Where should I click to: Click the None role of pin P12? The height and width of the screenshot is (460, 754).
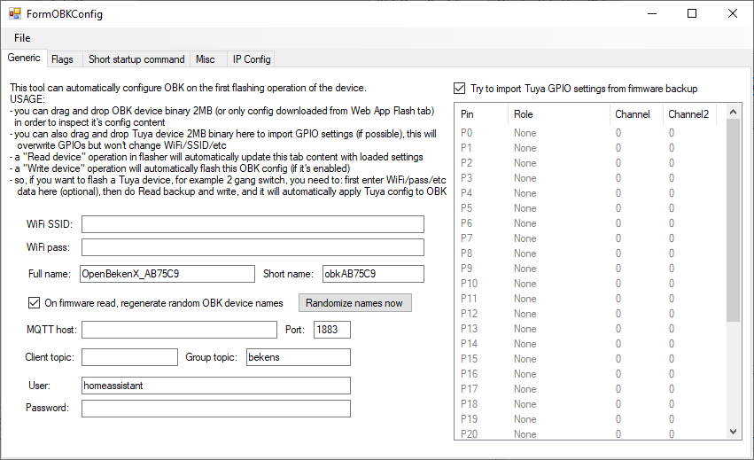[x=525, y=314]
